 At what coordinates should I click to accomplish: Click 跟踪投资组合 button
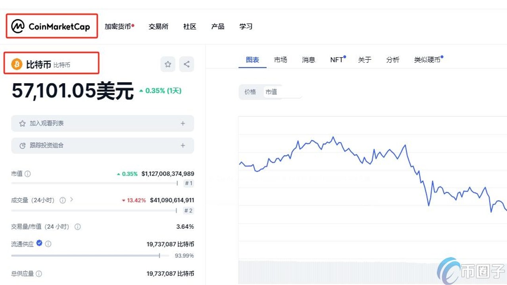click(x=103, y=146)
